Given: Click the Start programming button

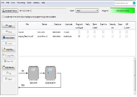Looking at the screenshot, I should coord(9,26).
